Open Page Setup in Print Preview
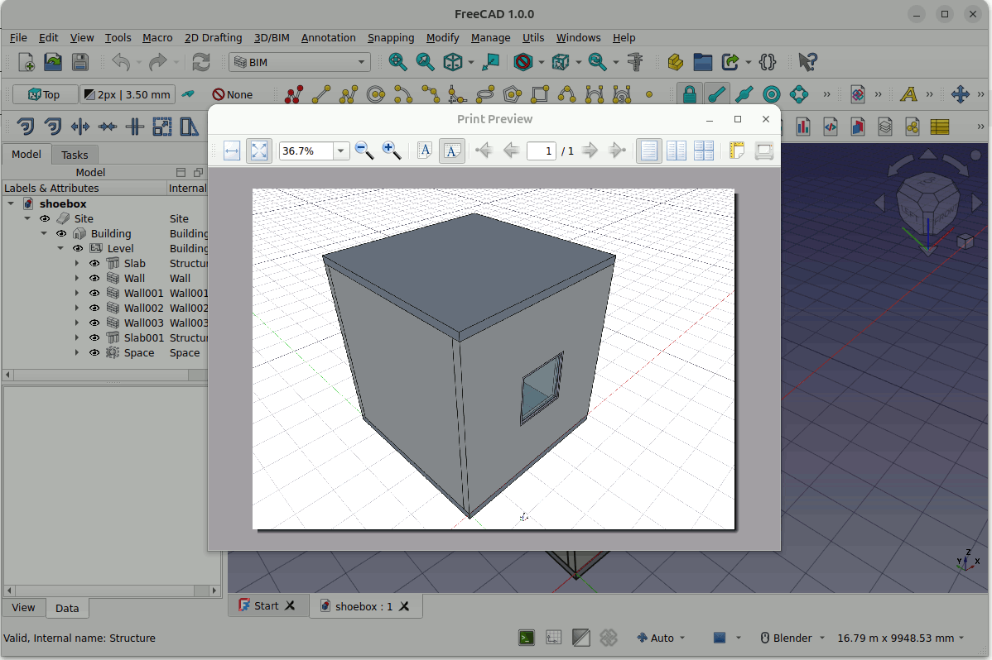Screen dimensions: 992x660 pyautogui.click(x=736, y=151)
